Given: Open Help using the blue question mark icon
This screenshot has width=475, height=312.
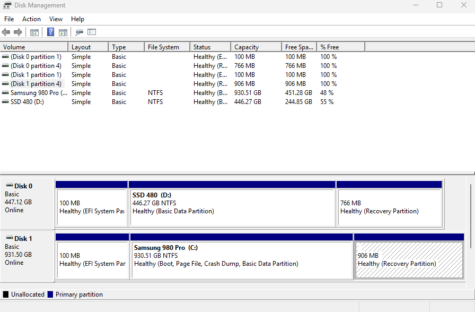Looking at the screenshot, I should point(50,32).
